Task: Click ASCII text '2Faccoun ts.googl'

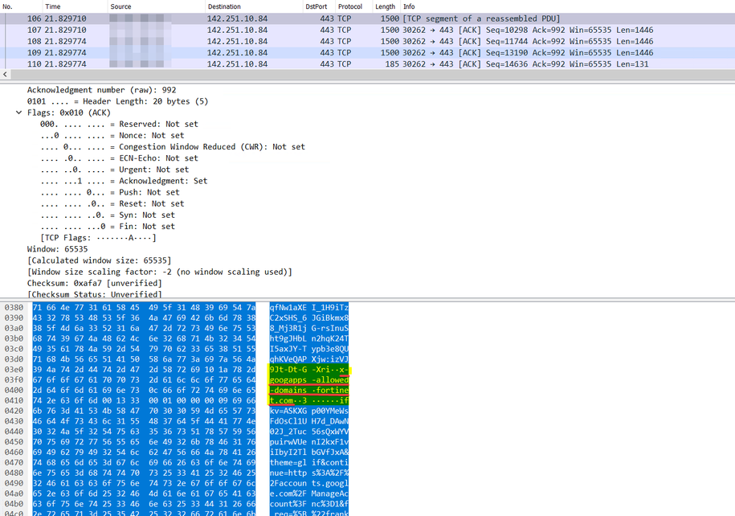Action: [309, 483]
